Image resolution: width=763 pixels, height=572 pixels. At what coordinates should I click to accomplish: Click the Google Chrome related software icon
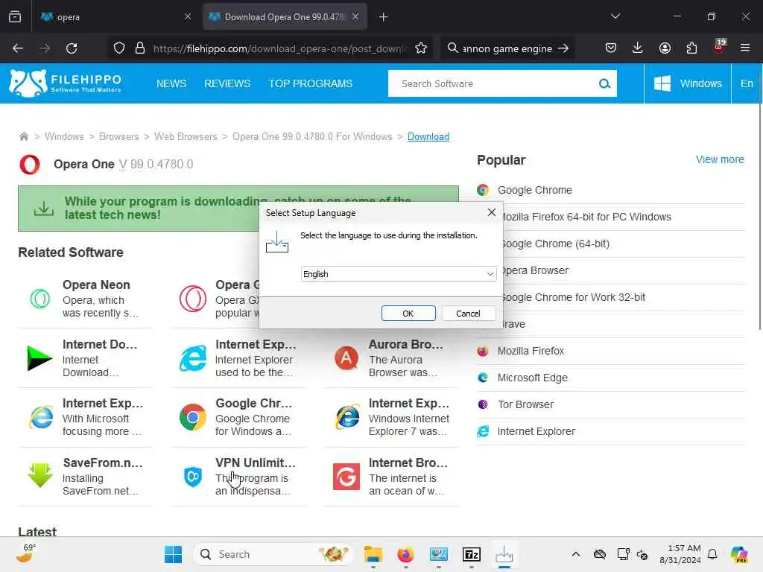click(193, 417)
